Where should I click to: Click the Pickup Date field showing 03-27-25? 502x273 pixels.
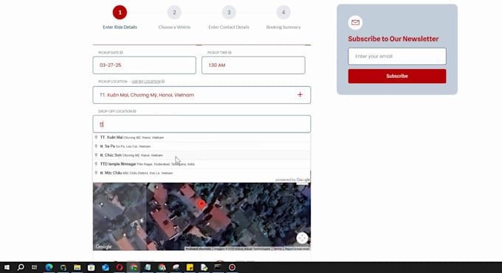tap(145, 65)
